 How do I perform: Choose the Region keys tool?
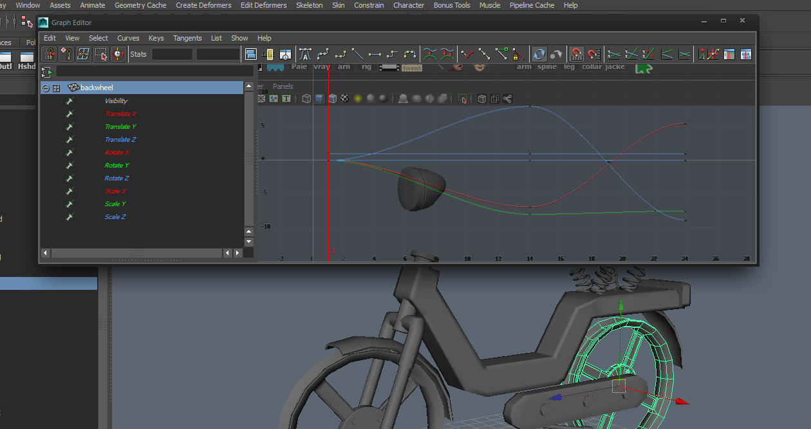click(x=101, y=54)
